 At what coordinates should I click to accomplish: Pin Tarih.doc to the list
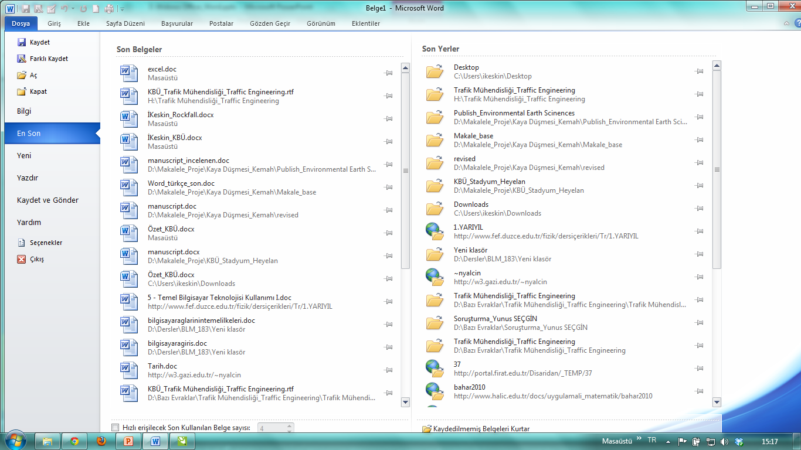(388, 370)
